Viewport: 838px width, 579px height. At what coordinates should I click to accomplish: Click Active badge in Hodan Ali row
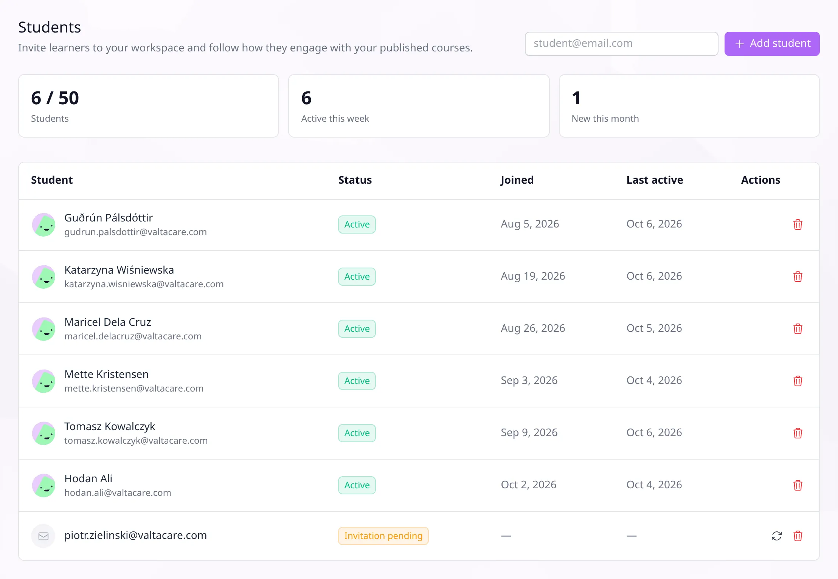357,485
